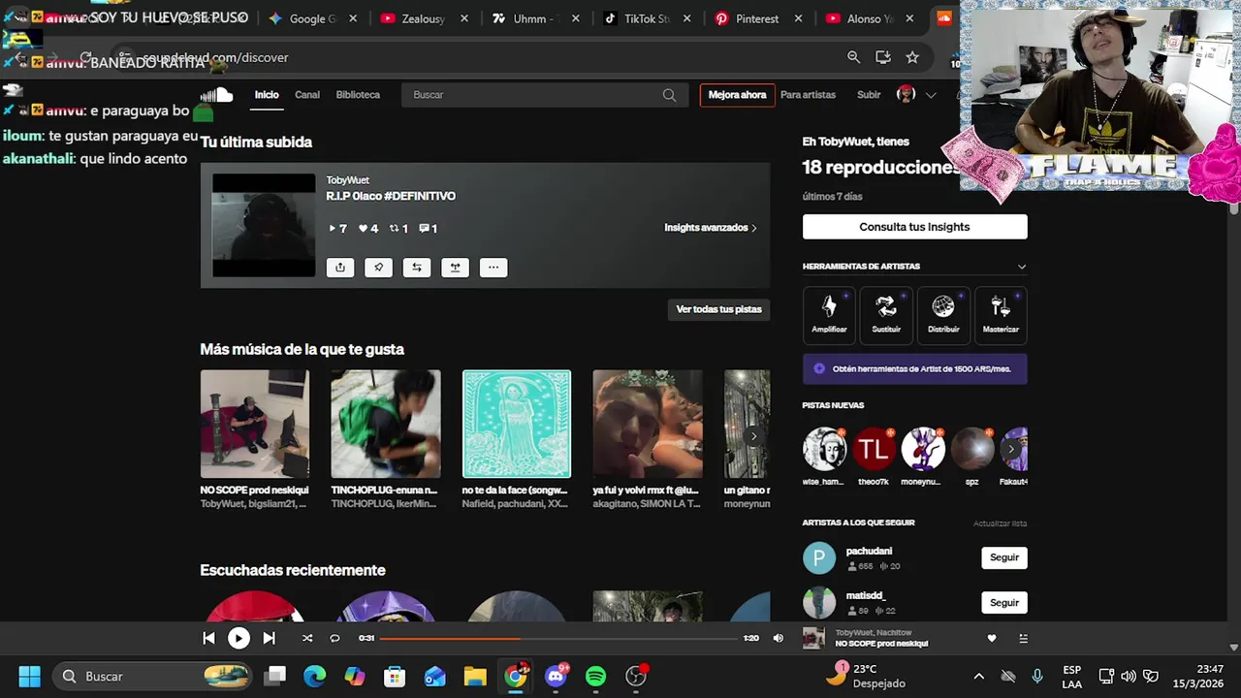Screen dimensions: 1241x698
Task: Click the Subir upload link
Action: (x=869, y=95)
